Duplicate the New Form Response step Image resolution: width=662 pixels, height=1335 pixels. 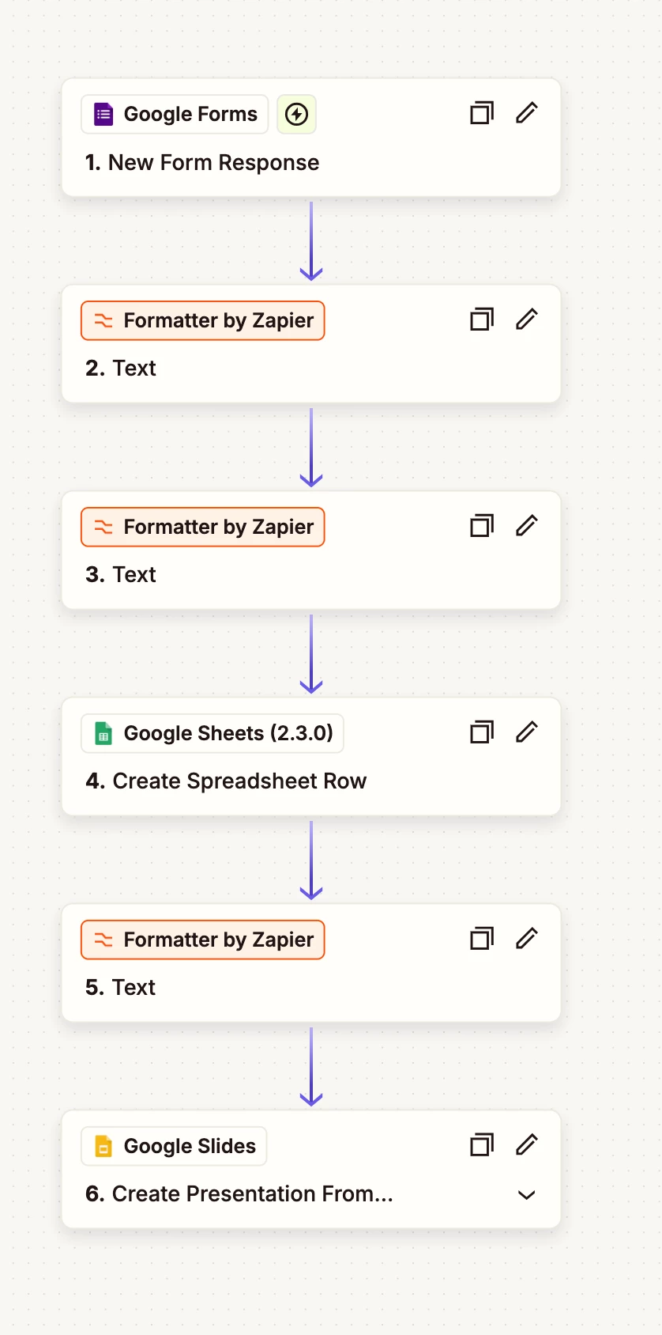tap(482, 114)
